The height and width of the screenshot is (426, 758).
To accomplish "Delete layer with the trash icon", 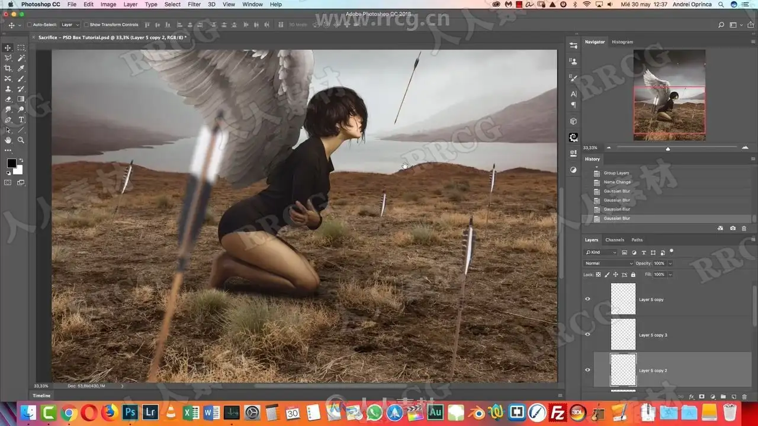I will click(744, 396).
